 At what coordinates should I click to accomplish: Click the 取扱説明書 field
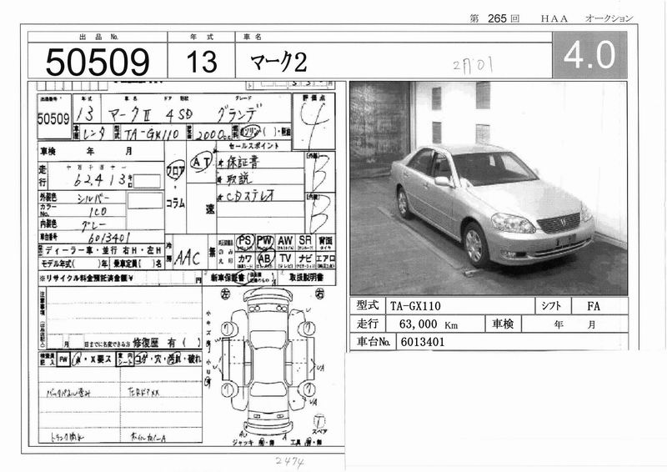coord(306,278)
